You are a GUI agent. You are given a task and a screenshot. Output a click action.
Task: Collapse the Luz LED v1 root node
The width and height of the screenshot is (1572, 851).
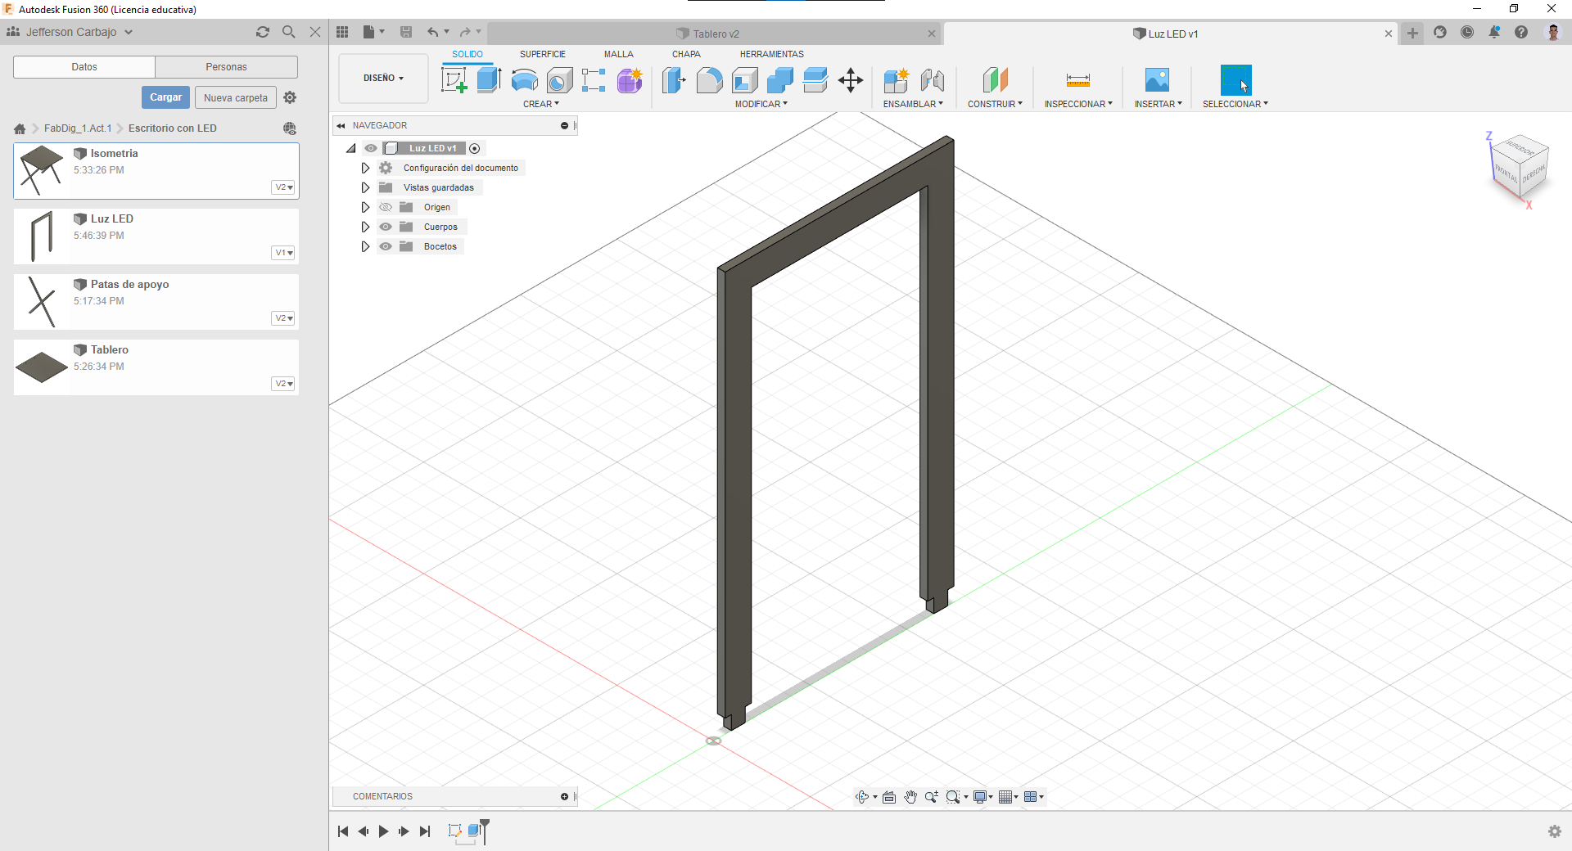(351, 148)
